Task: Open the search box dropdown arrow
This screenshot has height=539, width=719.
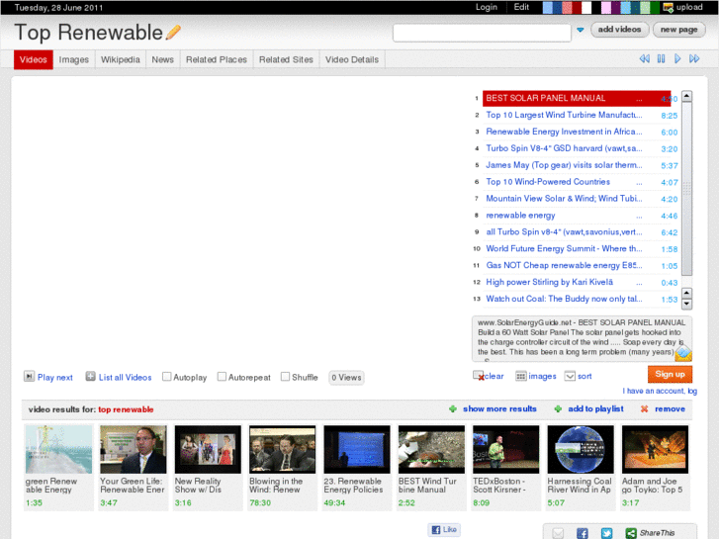Action: (581, 30)
